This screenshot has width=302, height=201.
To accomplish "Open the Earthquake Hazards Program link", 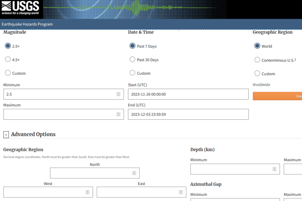I will coord(27,24).
